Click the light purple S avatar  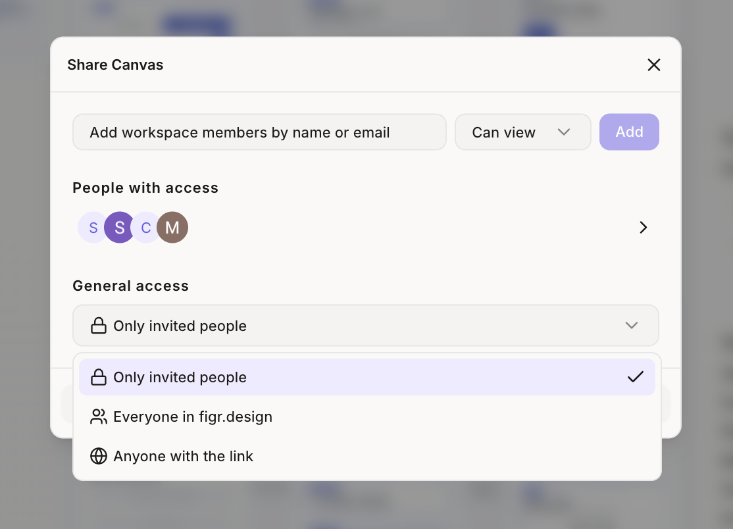click(93, 228)
